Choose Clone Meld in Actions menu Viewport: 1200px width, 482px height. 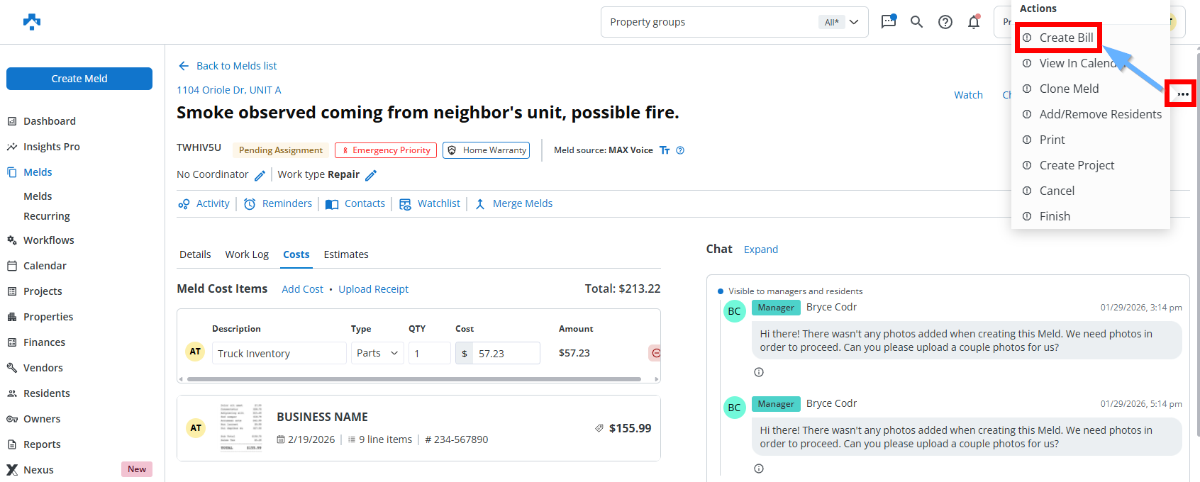pyautogui.click(x=1068, y=89)
